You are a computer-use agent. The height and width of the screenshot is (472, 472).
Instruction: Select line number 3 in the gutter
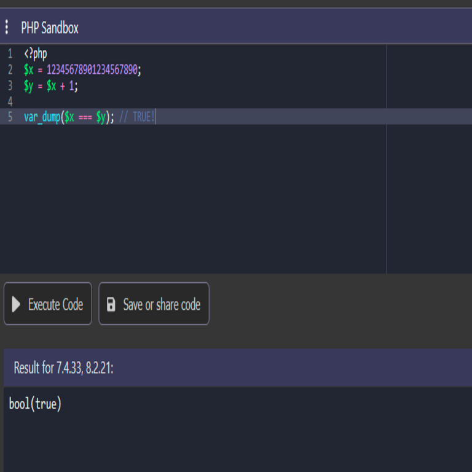coord(10,85)
